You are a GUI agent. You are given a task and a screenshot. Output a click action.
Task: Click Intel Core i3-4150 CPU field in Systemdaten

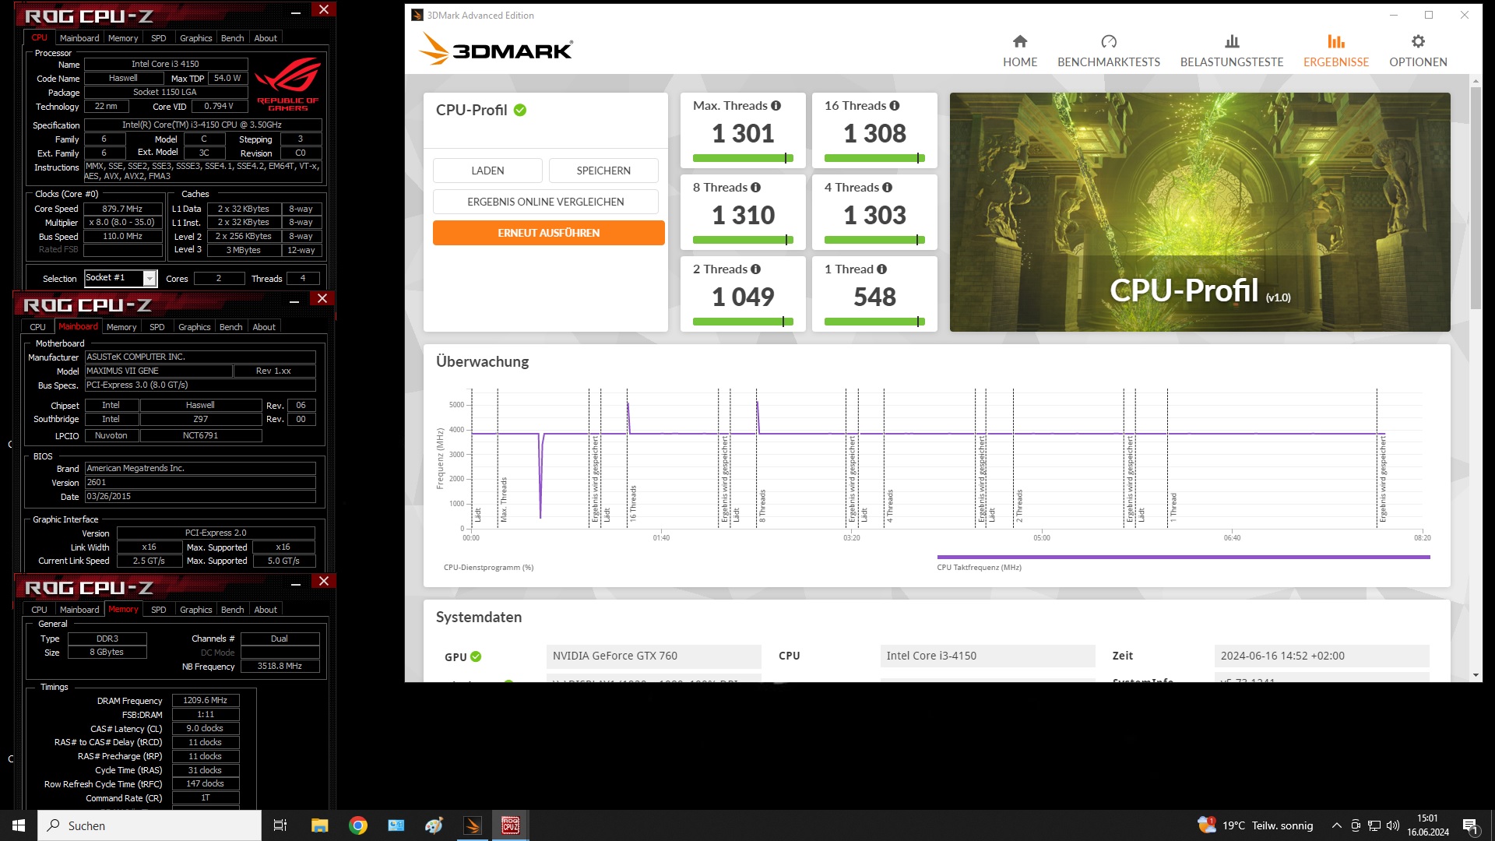coord(987,656)
